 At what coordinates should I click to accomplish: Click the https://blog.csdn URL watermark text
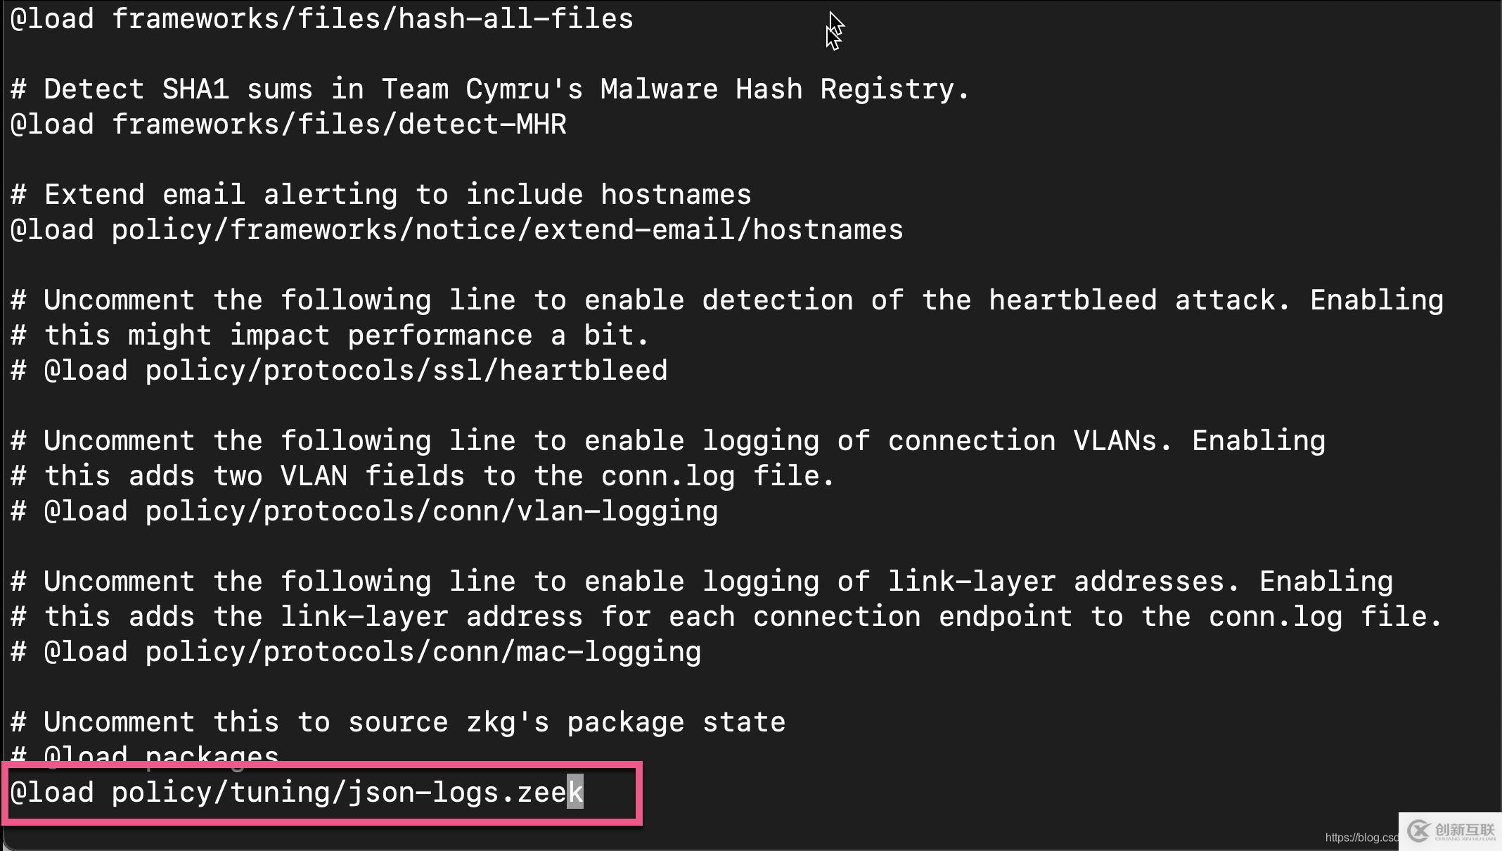[1361, 837]
